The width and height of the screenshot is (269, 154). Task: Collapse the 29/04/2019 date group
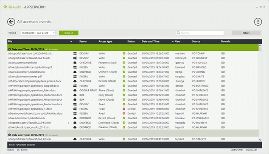[x=9, y=135]
